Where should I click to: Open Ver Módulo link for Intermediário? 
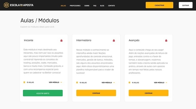tap(107, 83)
